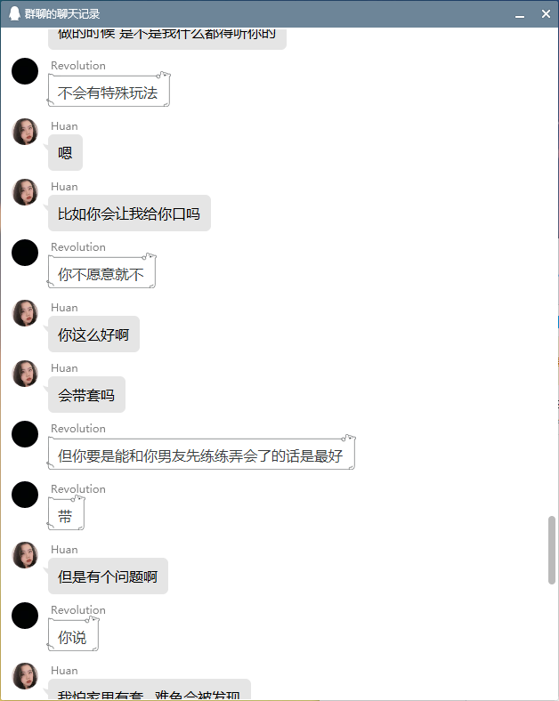This screenshot has height=701, width=559.
Task: Click the 你不愿意就不 message bubble
Action: click(x=102, y=272)
